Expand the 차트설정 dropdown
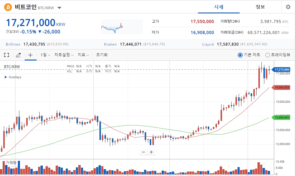The image size is (295, 176). point(64,55)
